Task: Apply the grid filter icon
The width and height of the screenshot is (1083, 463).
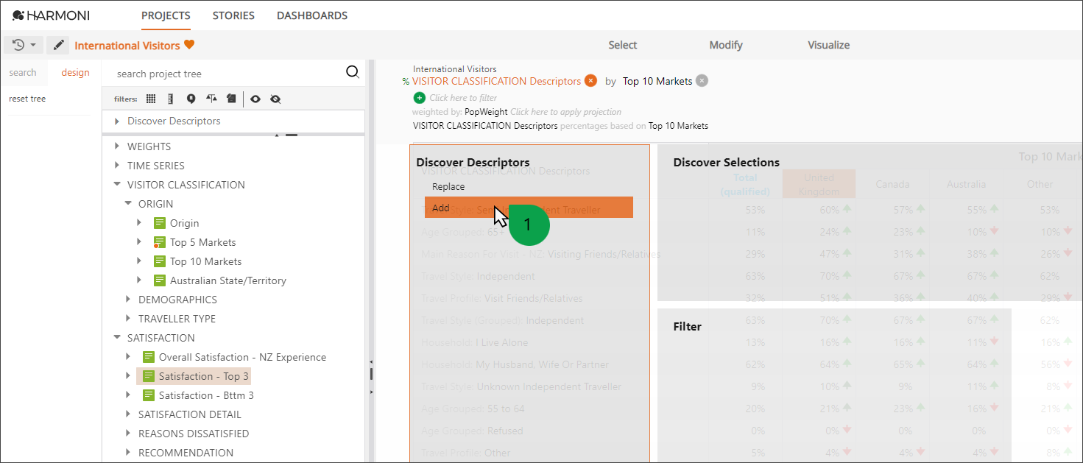Action: tap(151, 99)
